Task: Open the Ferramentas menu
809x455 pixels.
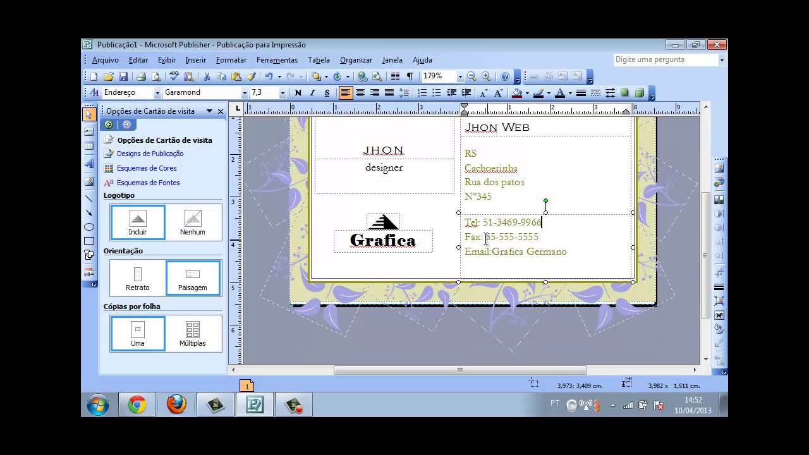Action: (277, 60)
